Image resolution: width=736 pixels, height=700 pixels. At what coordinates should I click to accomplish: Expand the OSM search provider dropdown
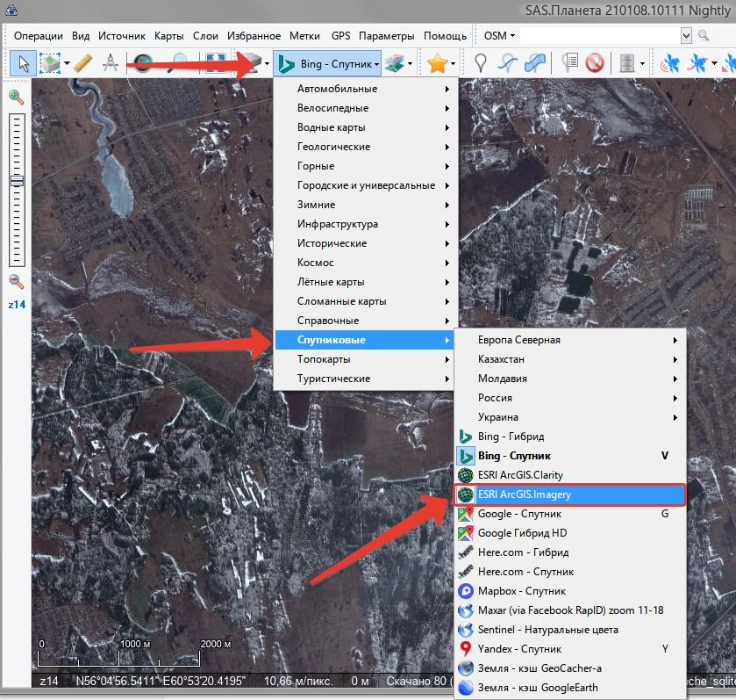point(499,36)
